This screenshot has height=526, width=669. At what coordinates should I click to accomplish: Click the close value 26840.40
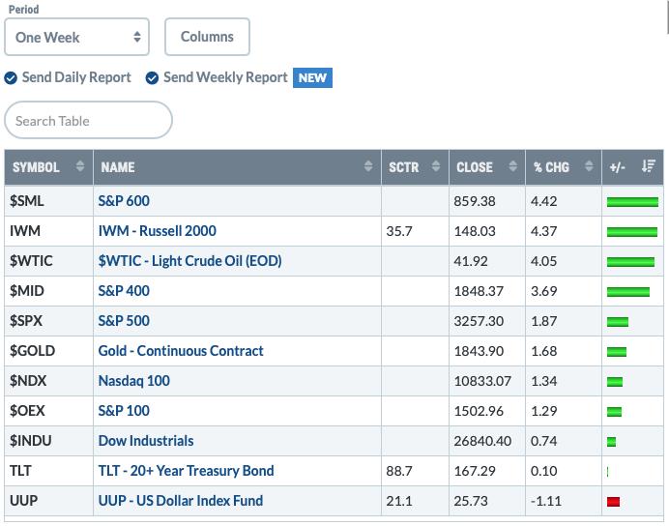pyautogui.click(x=482, y=441)
